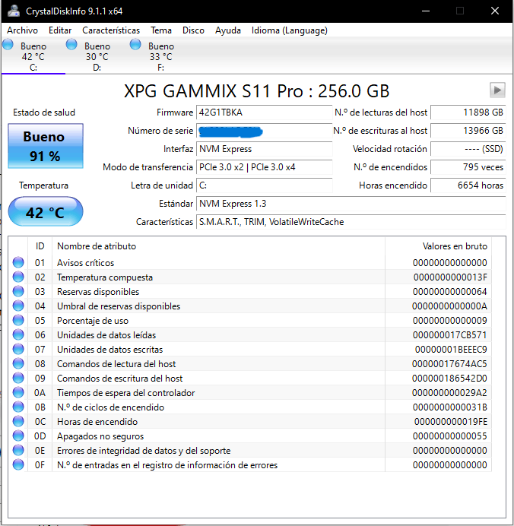Open the Archivo menu
514x526 pixels.
(x=22, y=30)
